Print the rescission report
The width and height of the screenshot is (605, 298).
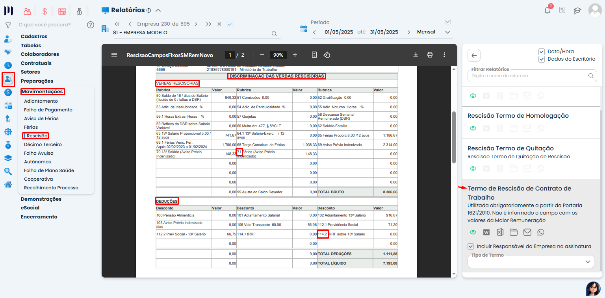coord(430,55)
